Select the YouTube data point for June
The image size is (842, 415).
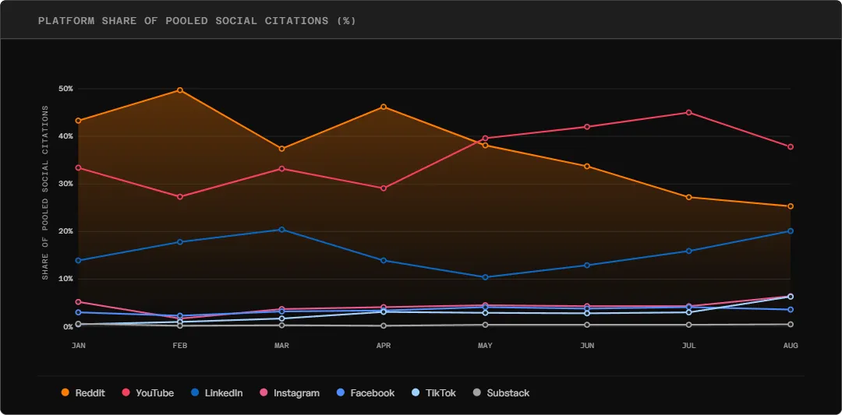587,127
